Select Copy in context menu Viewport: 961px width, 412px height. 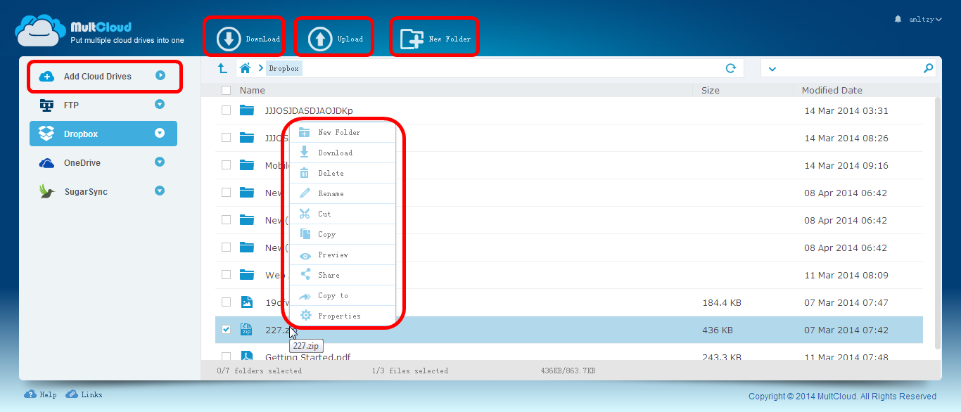click(x=343, y=234)
